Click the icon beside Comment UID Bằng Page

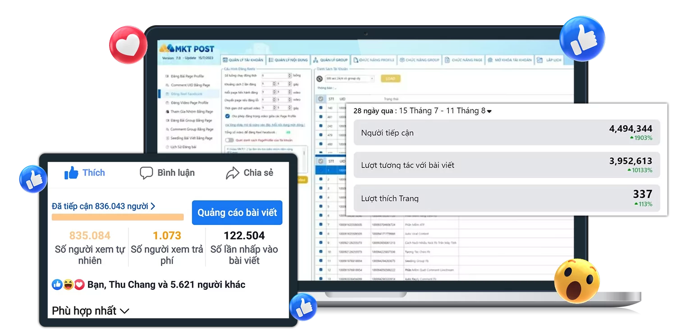(x=167, y=85)
